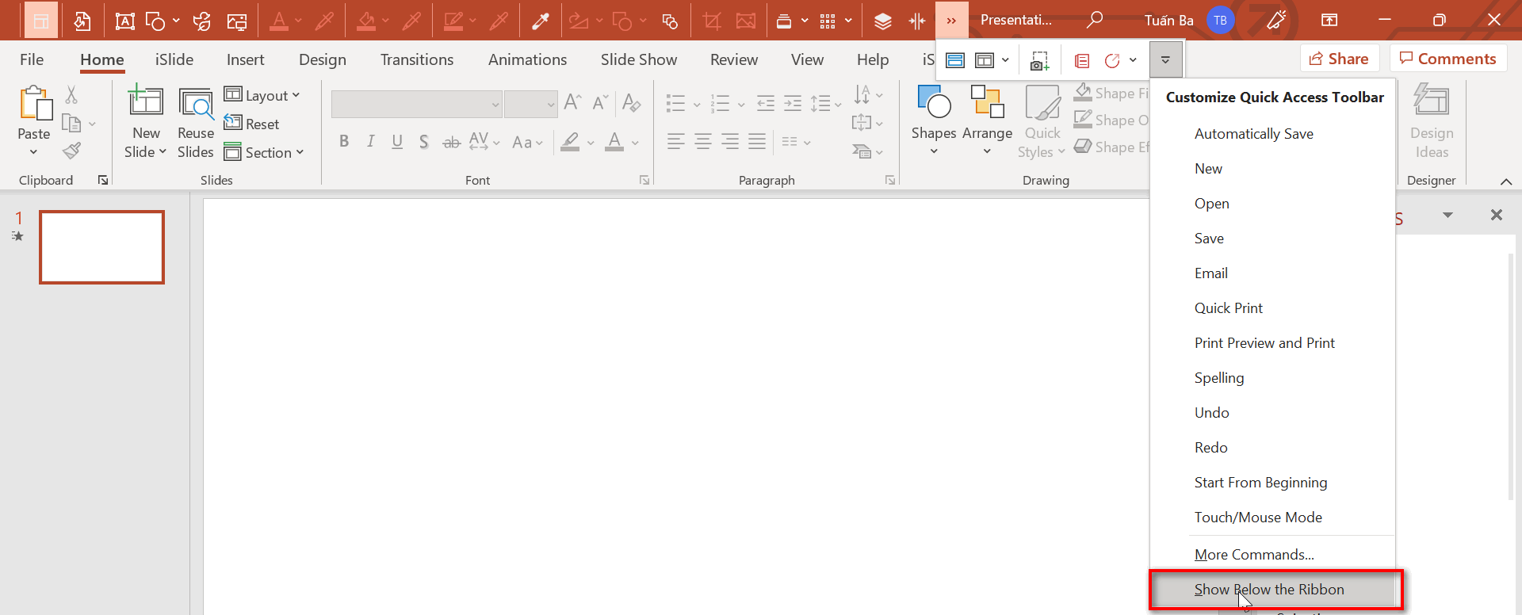Apply font color in ribbon

pos(614,142)
